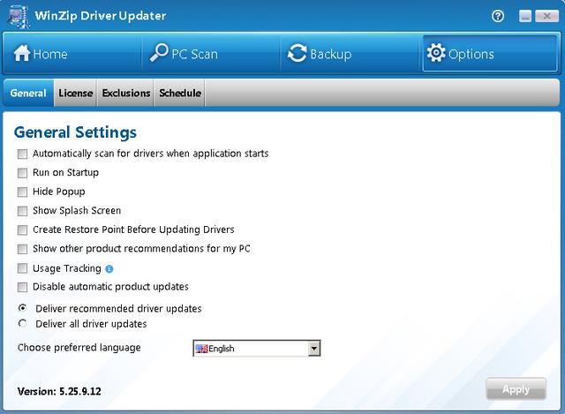Go to the Home section label
Image resolution: width=565 pixels, height=414 pixels.
[x=50, y=54]
